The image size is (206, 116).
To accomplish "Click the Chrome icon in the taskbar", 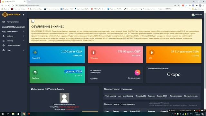I will pos(24,114).
